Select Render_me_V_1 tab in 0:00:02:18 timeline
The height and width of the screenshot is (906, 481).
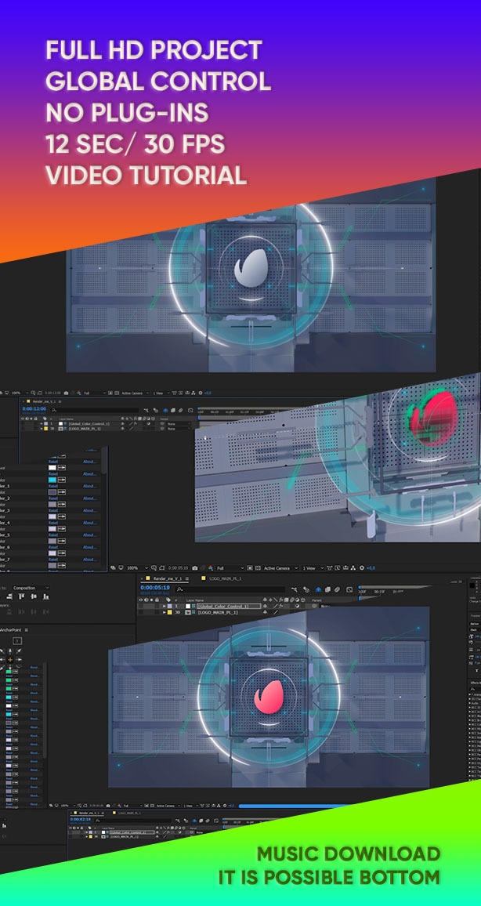(89, 813)
